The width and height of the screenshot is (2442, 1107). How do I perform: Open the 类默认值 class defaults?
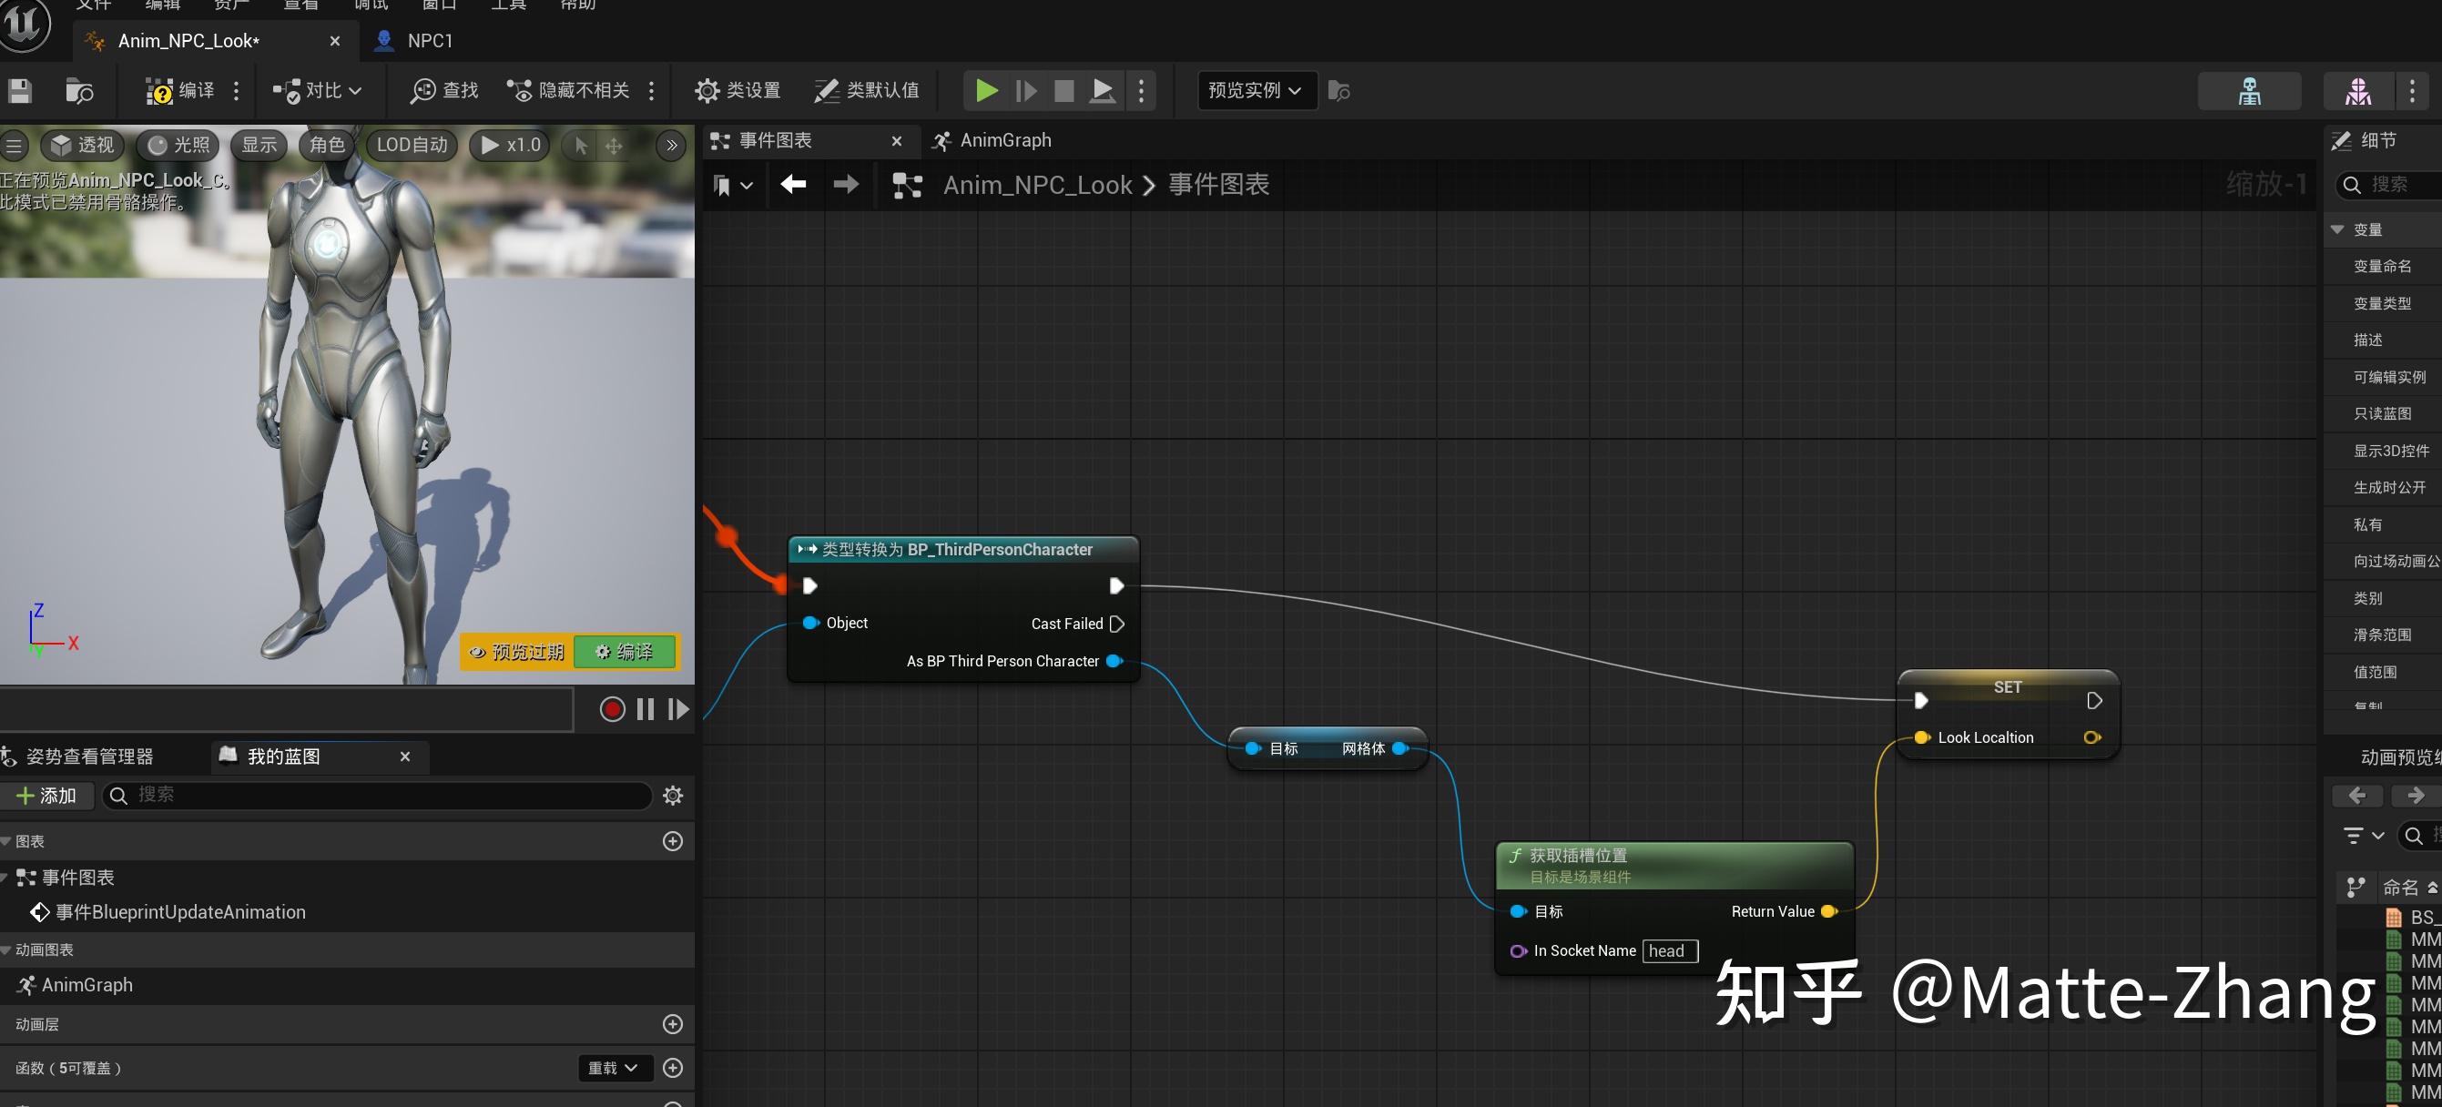point(867,90)
